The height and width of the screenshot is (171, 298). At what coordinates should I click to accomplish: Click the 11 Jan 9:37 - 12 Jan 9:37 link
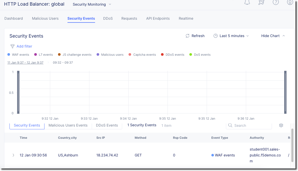point(25,63)
